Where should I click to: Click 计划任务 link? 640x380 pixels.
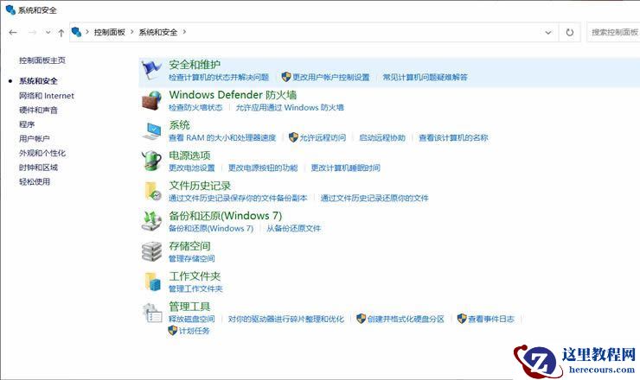click(195, 331)
